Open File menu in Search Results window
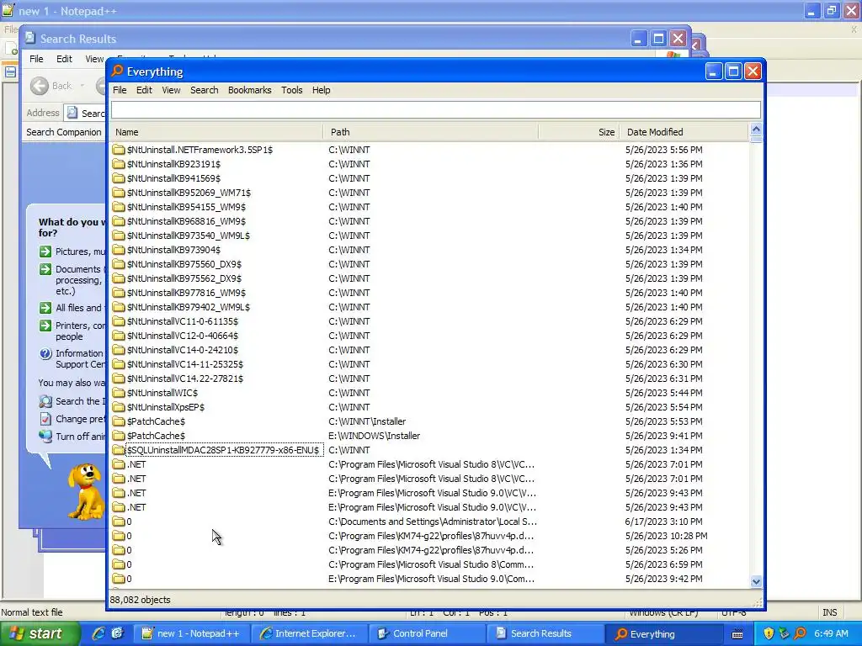This screenshot has width=862, height=646. click(x=36, y=59)
